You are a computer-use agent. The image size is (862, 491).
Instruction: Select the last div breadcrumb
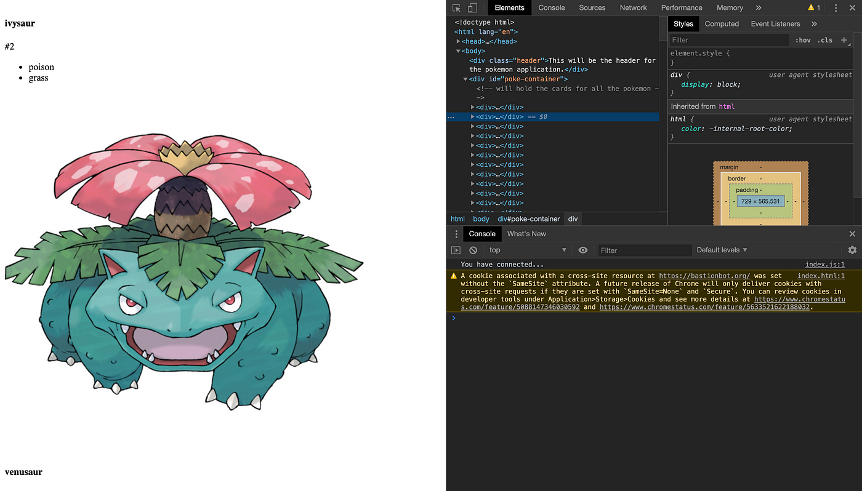573,219
